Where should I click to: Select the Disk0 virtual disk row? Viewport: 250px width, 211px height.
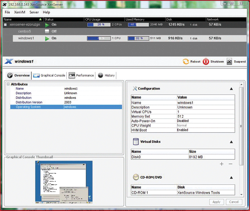click(183, 157)
